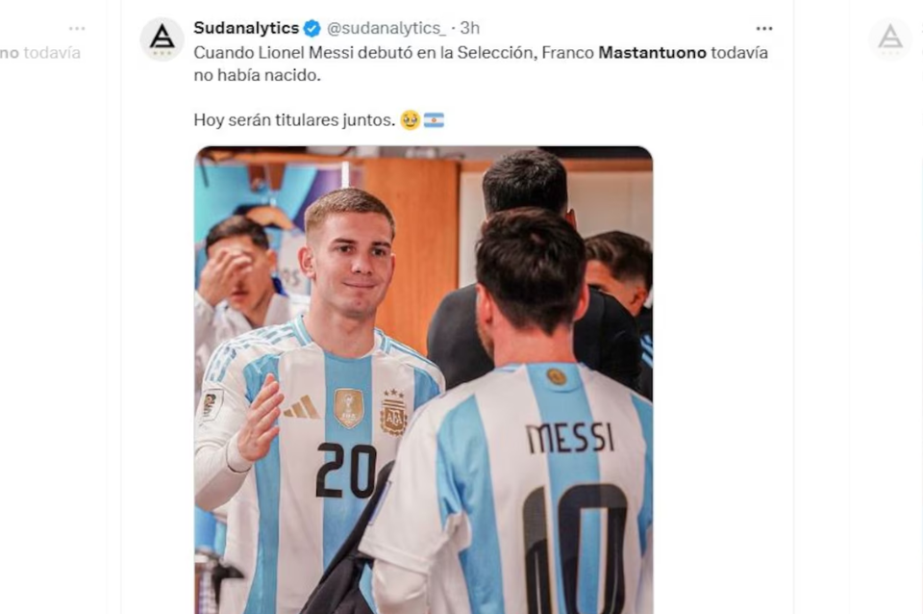Click the bold Mastantuono word in the tweet
The height and width of the screenshot is (614, 923).
[652, 52]
